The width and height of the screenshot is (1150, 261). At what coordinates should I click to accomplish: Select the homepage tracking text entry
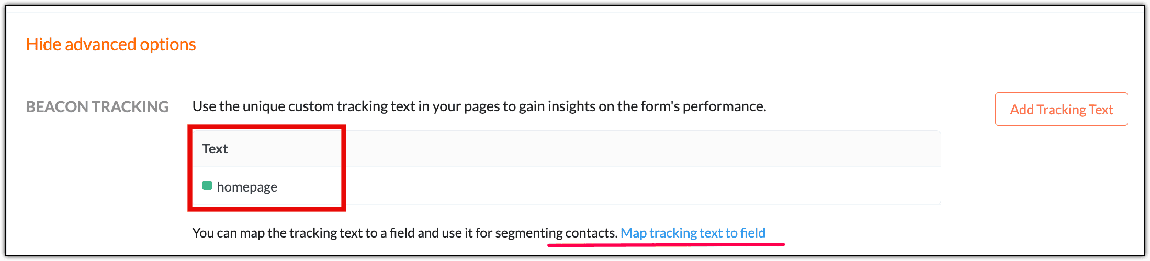coord(247,187)
